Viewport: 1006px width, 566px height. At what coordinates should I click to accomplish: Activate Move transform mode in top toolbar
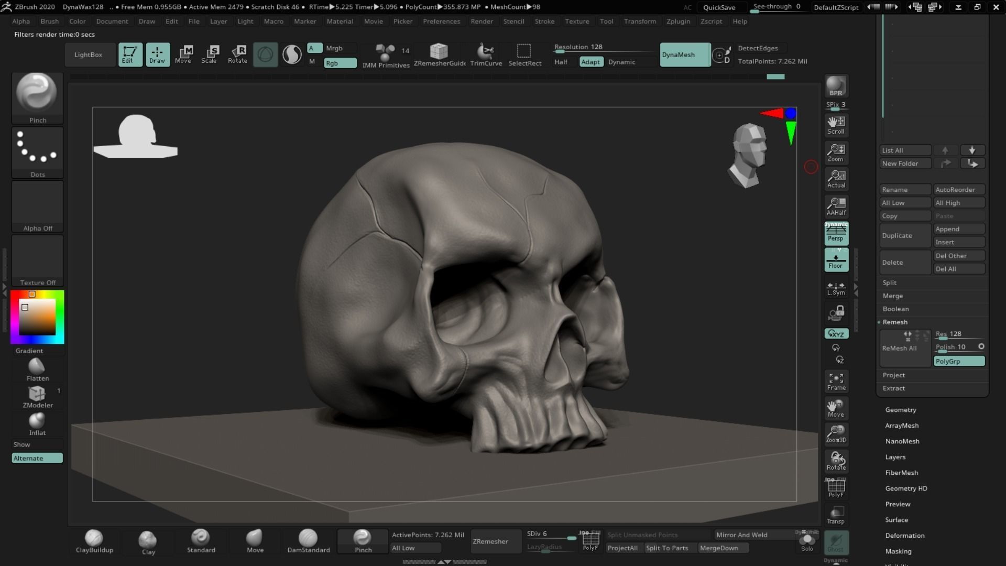click(x=183, y=55)
